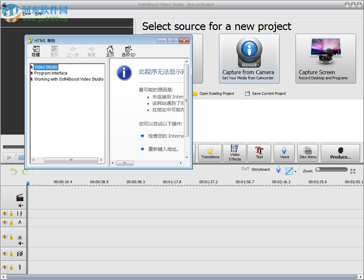
Task: Click the 主页 home icon in help window
Action: (x=110, y=51)
